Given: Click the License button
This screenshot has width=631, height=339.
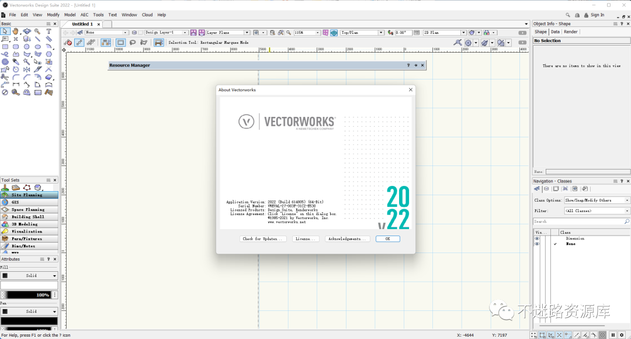Looking at the screenshot, I should [x=306, y=238].
